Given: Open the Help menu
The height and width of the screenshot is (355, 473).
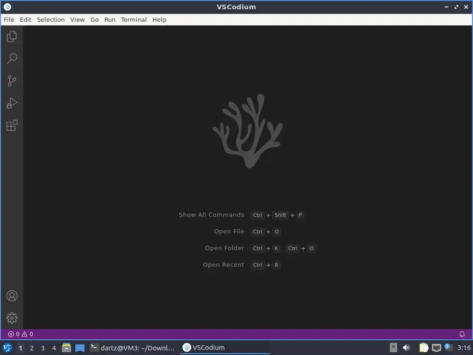Looking at the screenshot, I should [x=159, y=19].
